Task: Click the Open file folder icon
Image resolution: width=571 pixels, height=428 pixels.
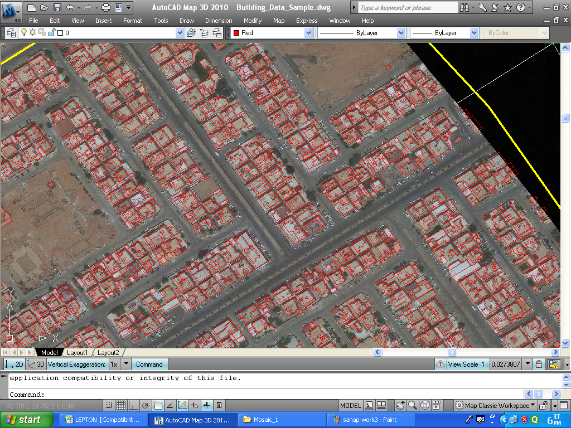Action: point(45,7)
